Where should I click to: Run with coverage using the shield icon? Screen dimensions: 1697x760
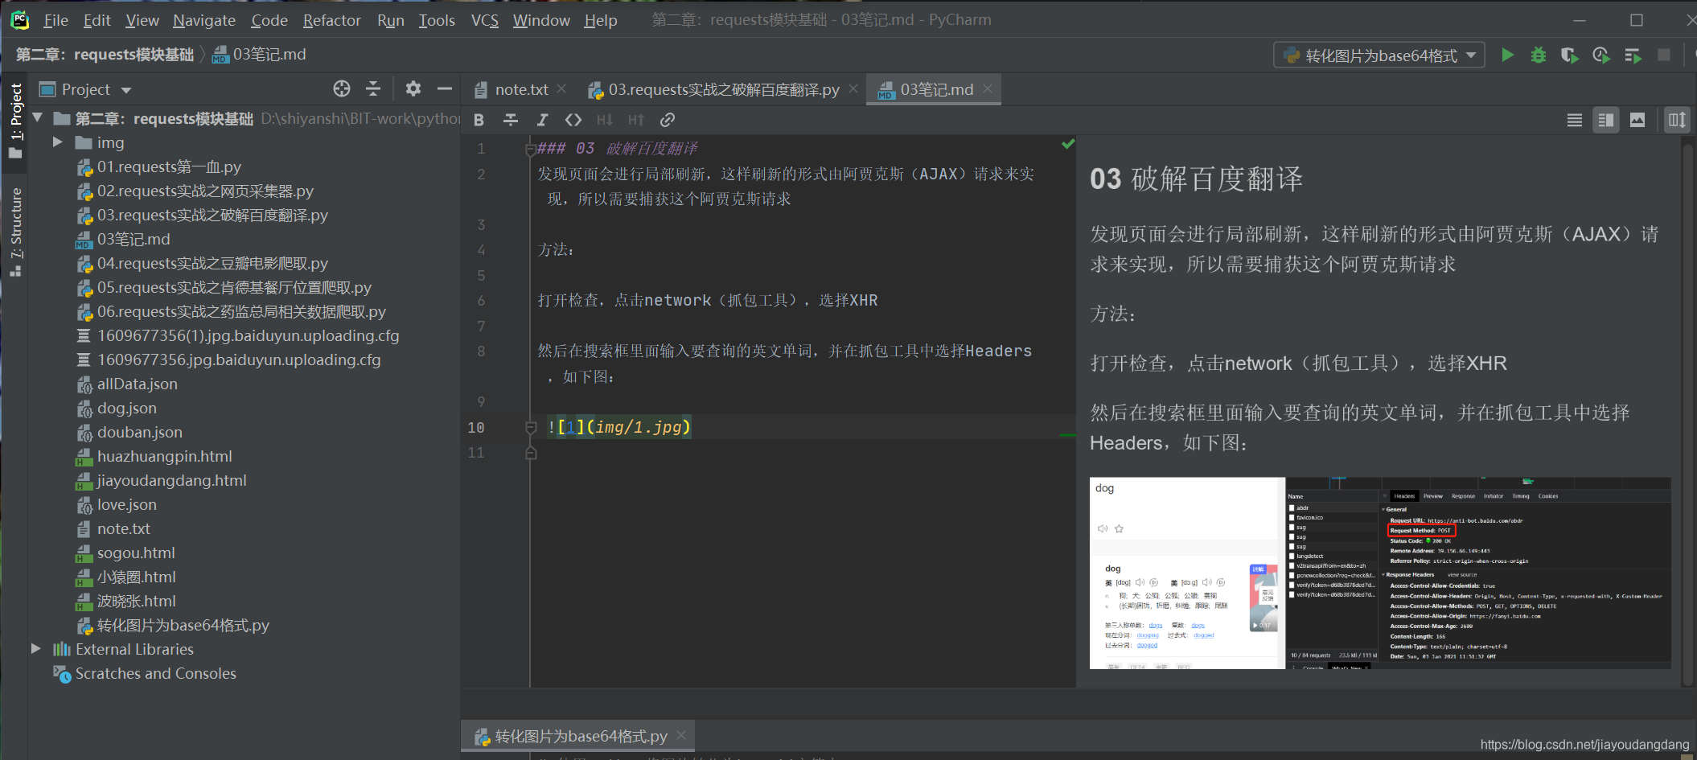1569,55
